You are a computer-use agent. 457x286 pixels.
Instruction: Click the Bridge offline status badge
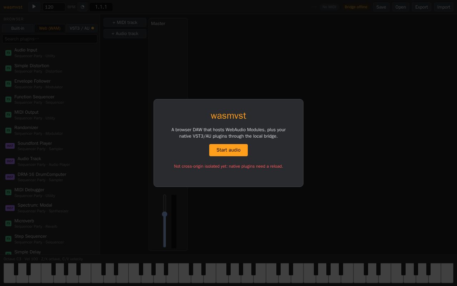[356, 7]
